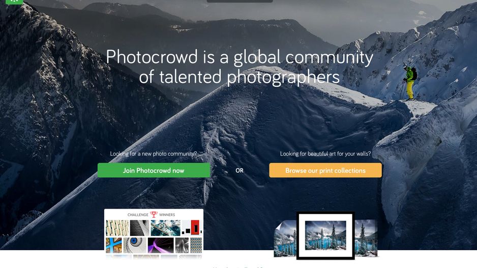This screenshot has width=477, height=268.
Task: Click the black framed lake print
Action: [x=325, y=236]
